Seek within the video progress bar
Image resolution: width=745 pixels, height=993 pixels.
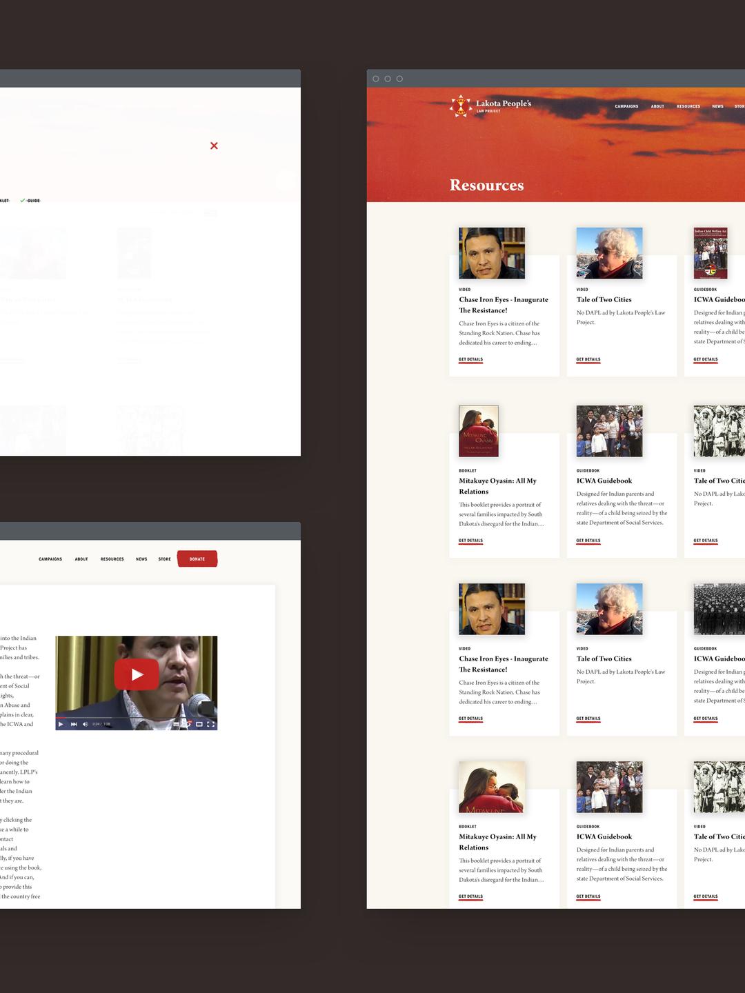click(x=137, y=718)
